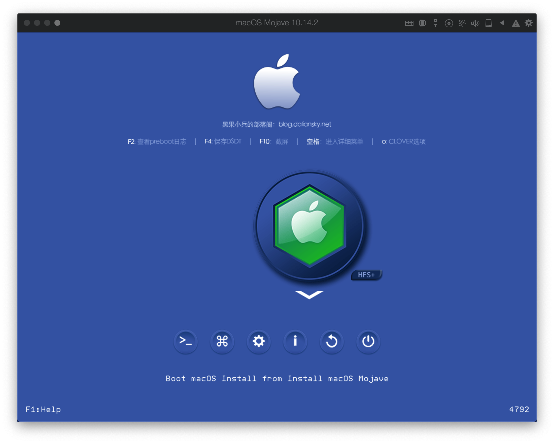This screenshot has height=443, width=554.
Task: Open Clover settings gear in bottom row
Action: coord(258,341)
